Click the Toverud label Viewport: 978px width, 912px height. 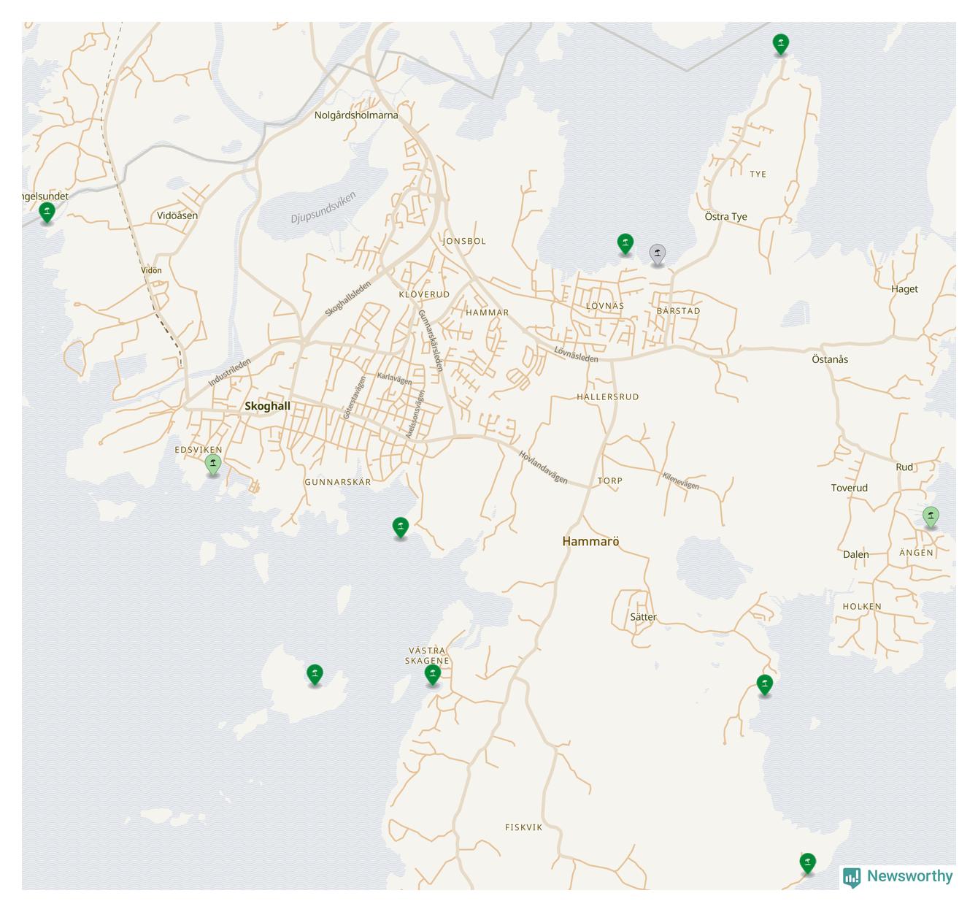[849, 488]
